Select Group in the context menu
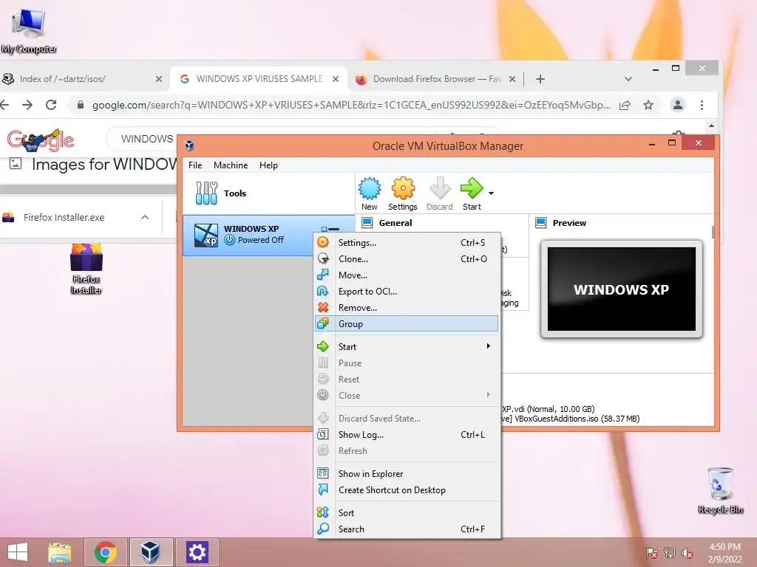 pos(407,324)
